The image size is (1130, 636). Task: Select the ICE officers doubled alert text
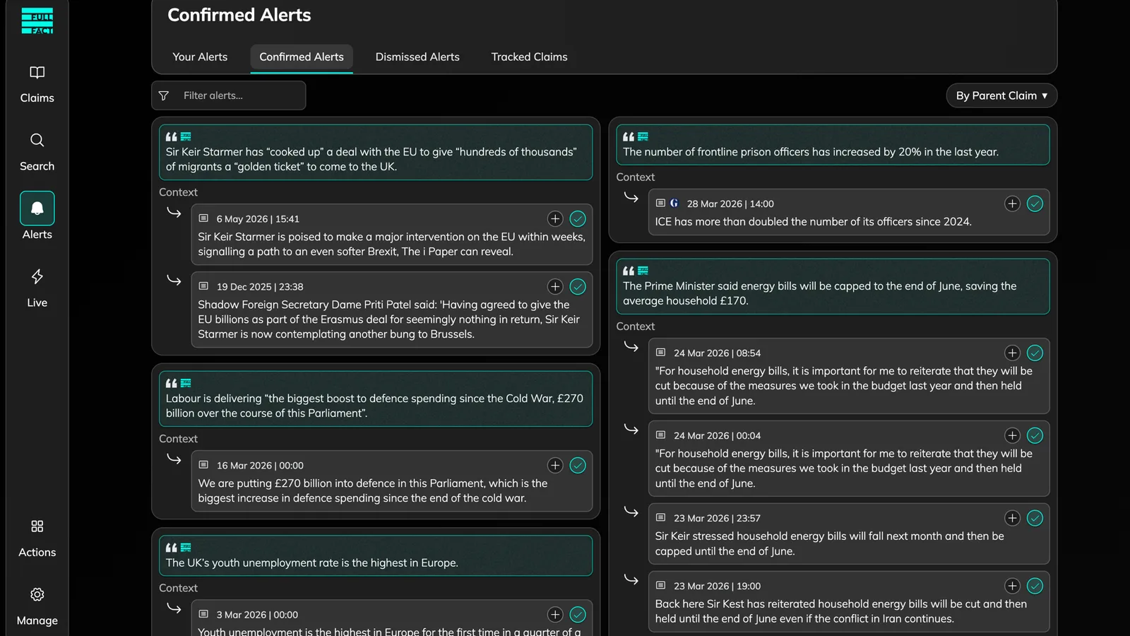click(813, 222)
